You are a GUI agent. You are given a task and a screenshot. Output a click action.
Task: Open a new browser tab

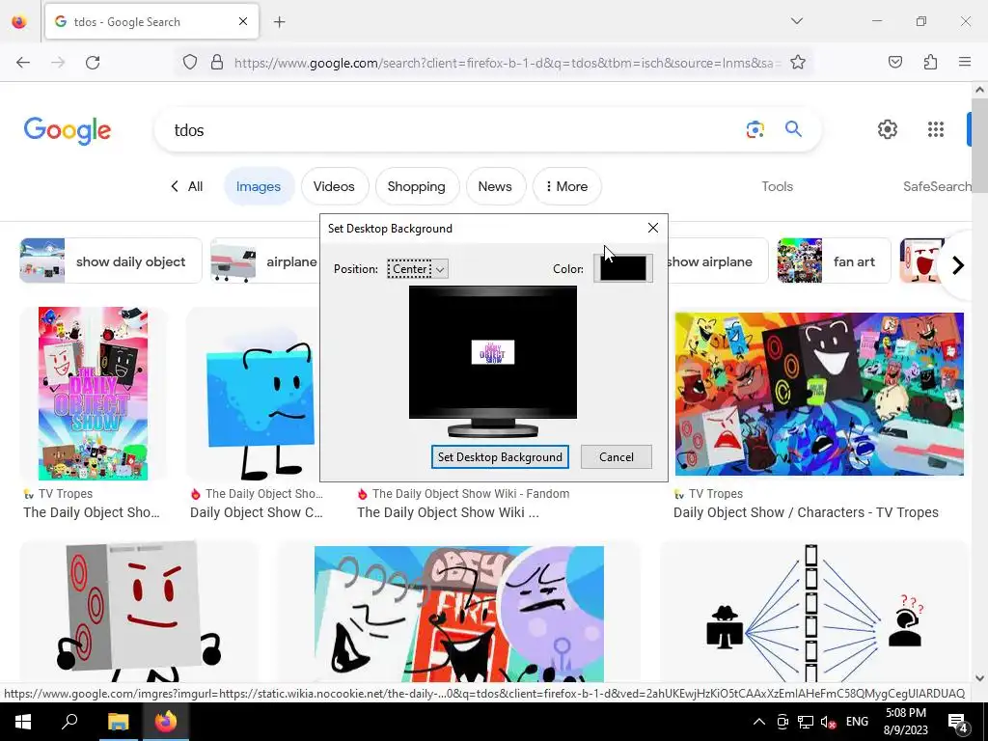pyautogui.click(x=280, y=22)
